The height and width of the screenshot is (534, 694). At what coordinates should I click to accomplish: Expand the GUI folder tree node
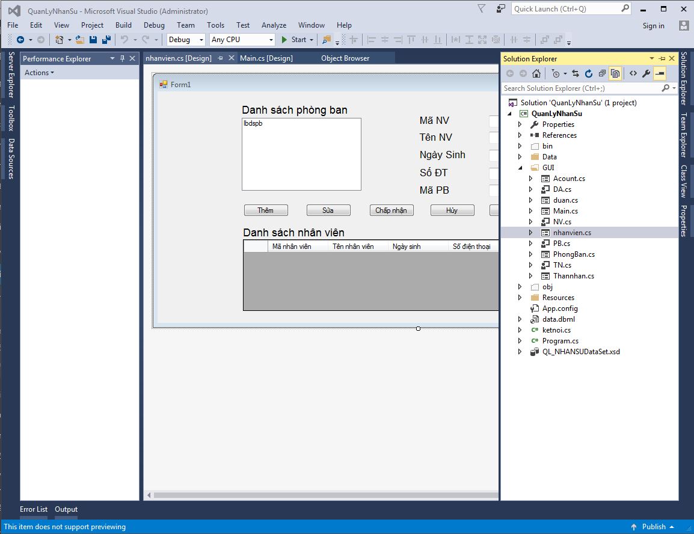point(520,167)
